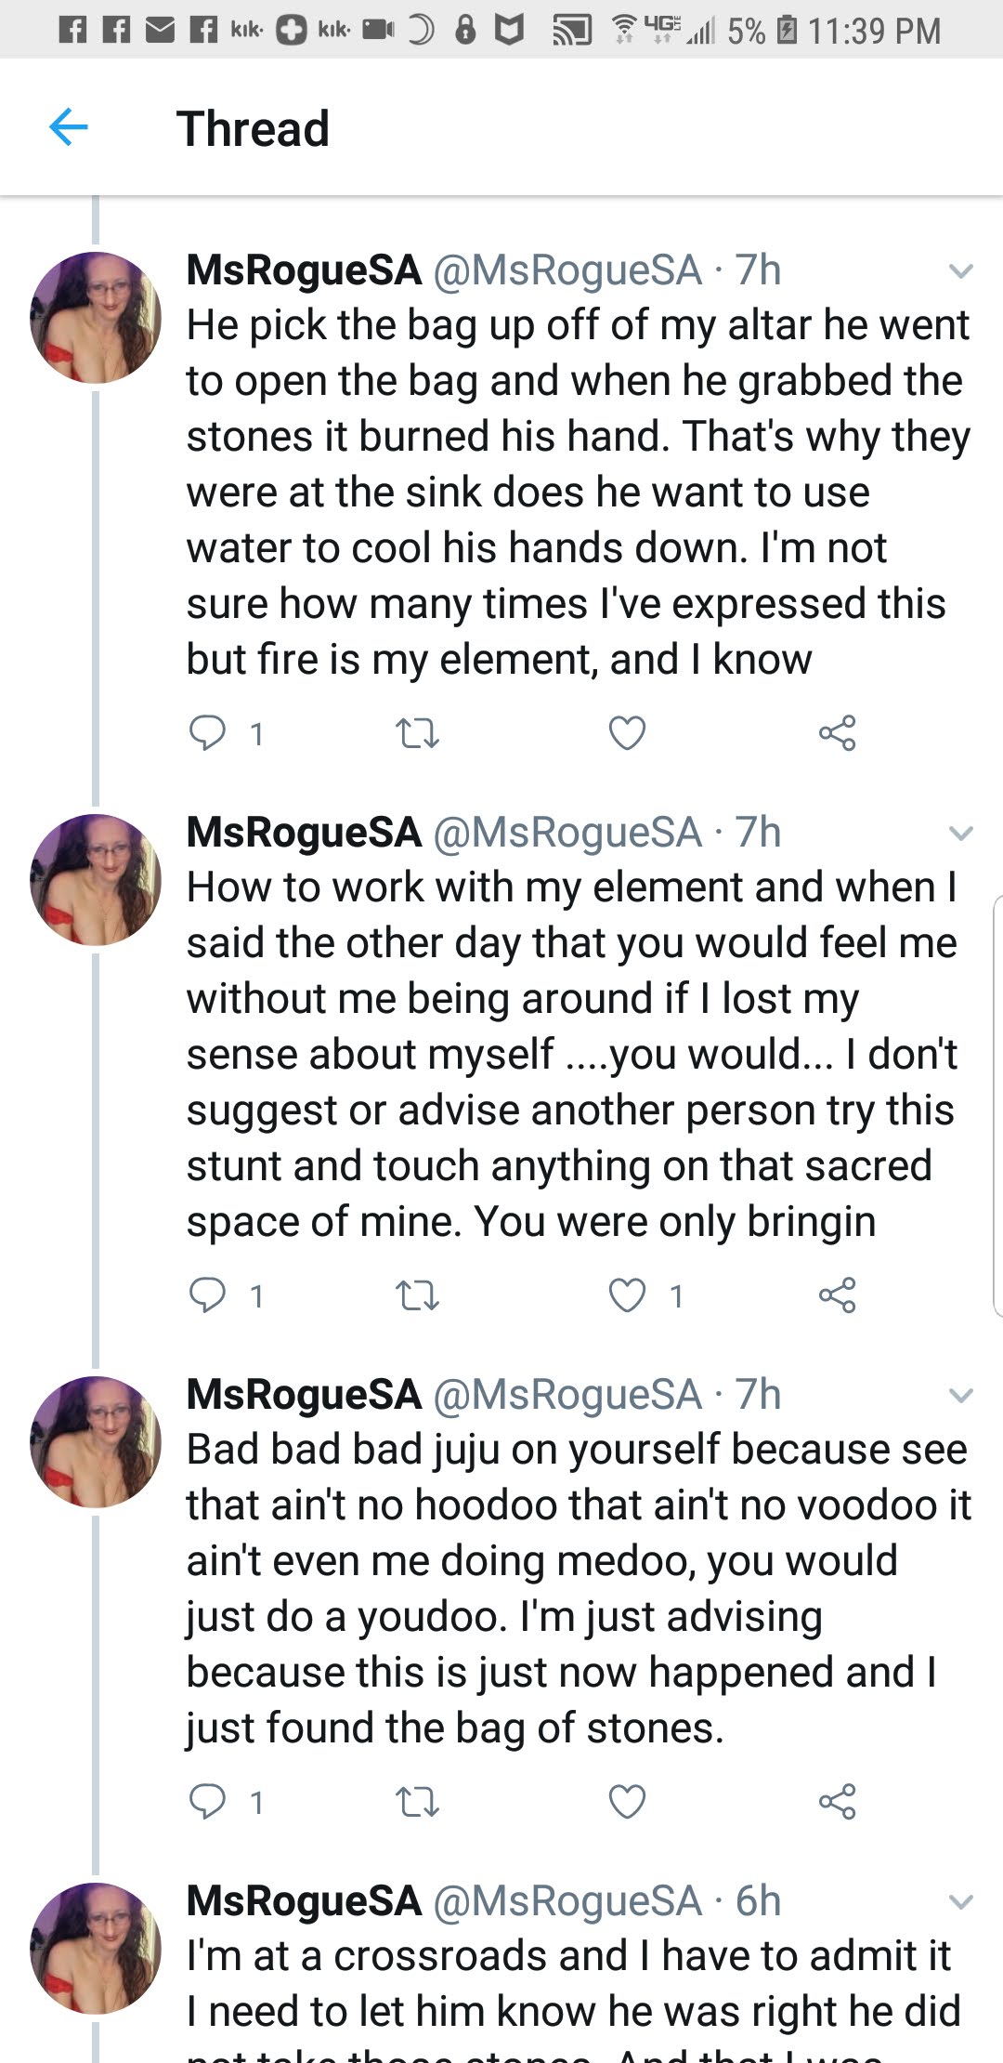This screenshot has width=1003, height=2063.
Task: Share the first tweet mentioning the altar
Action: (x=837, y=733)
